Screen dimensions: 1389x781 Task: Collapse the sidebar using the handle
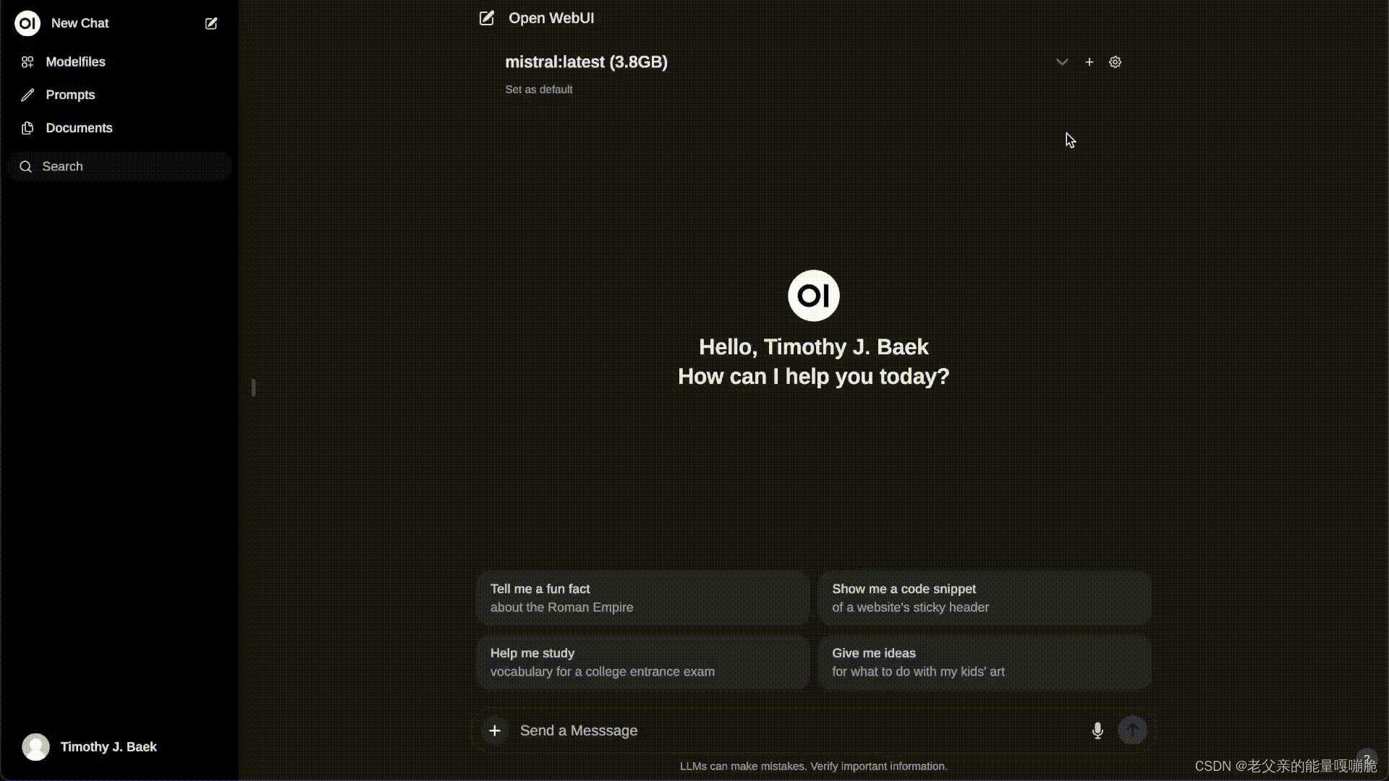point(253,388)
